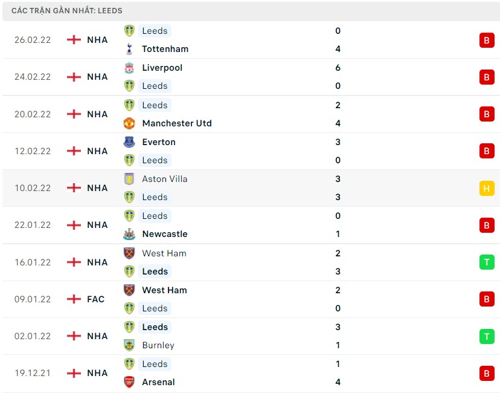Click the Tottenham club crest icon
The image size is (500, 393).
tap(129, 49)
